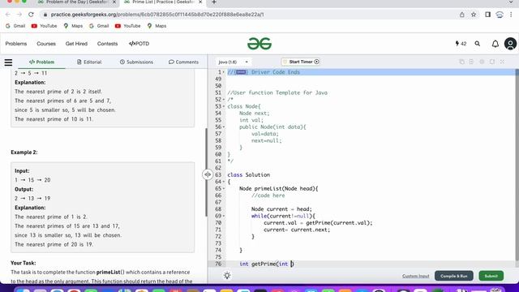Click the copy code icon in the editor toolbar

point(461,62)
